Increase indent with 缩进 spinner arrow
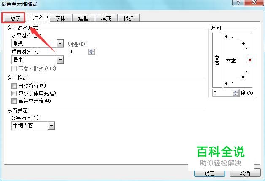 click(92, 50)
